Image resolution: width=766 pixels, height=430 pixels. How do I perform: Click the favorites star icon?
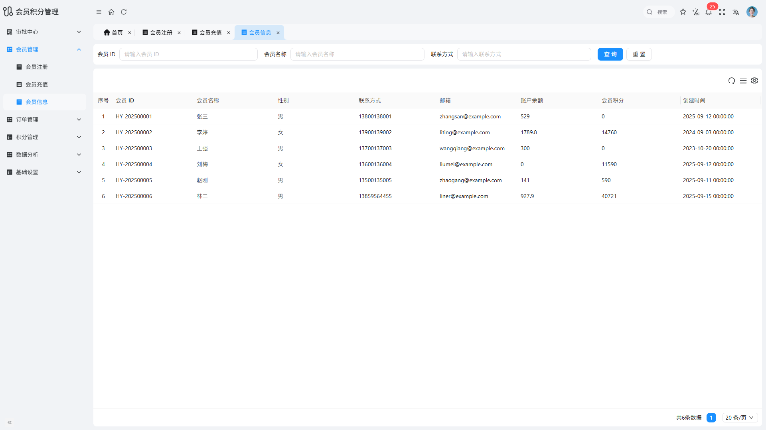[x=683, y=12]
